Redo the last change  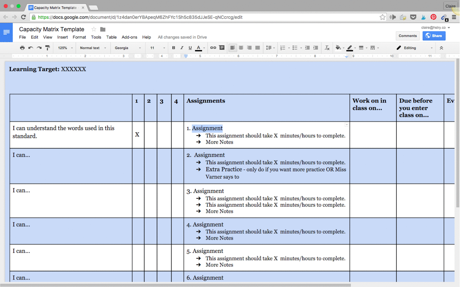click(x=39, y=48)
